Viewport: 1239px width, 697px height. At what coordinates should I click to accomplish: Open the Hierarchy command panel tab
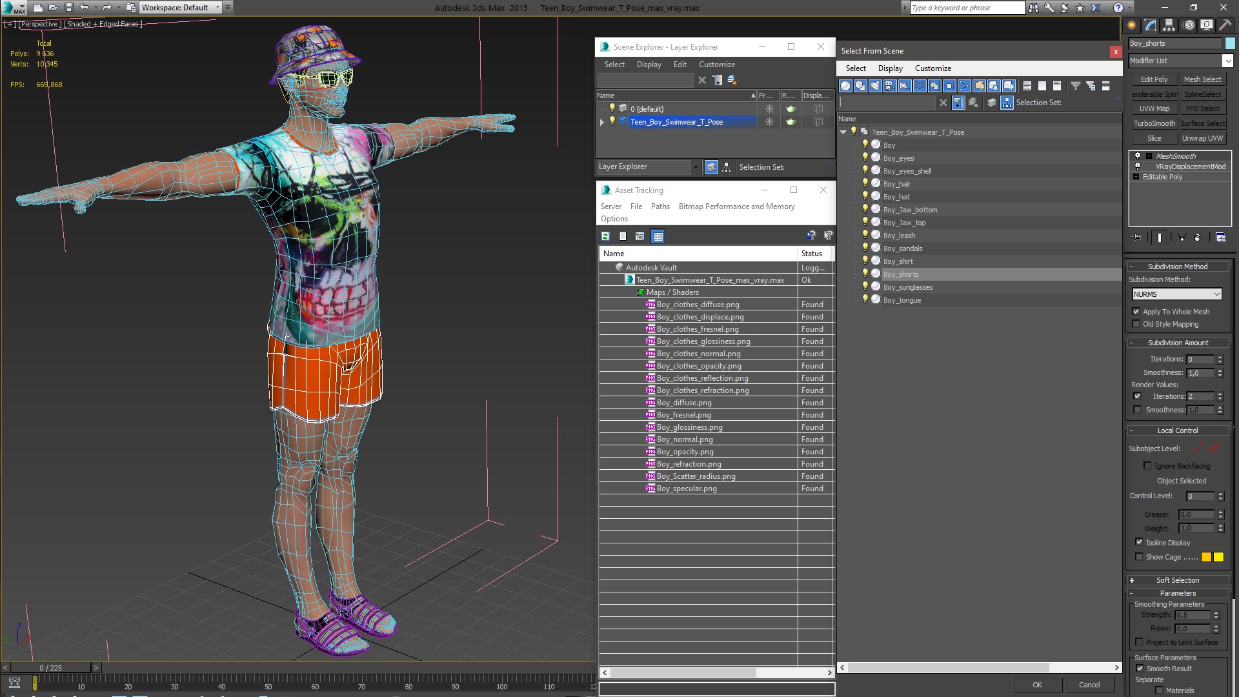[1169, 25]
